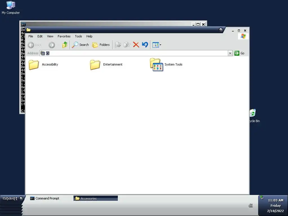Minimize the Command Prompt window

pos(193,24)
